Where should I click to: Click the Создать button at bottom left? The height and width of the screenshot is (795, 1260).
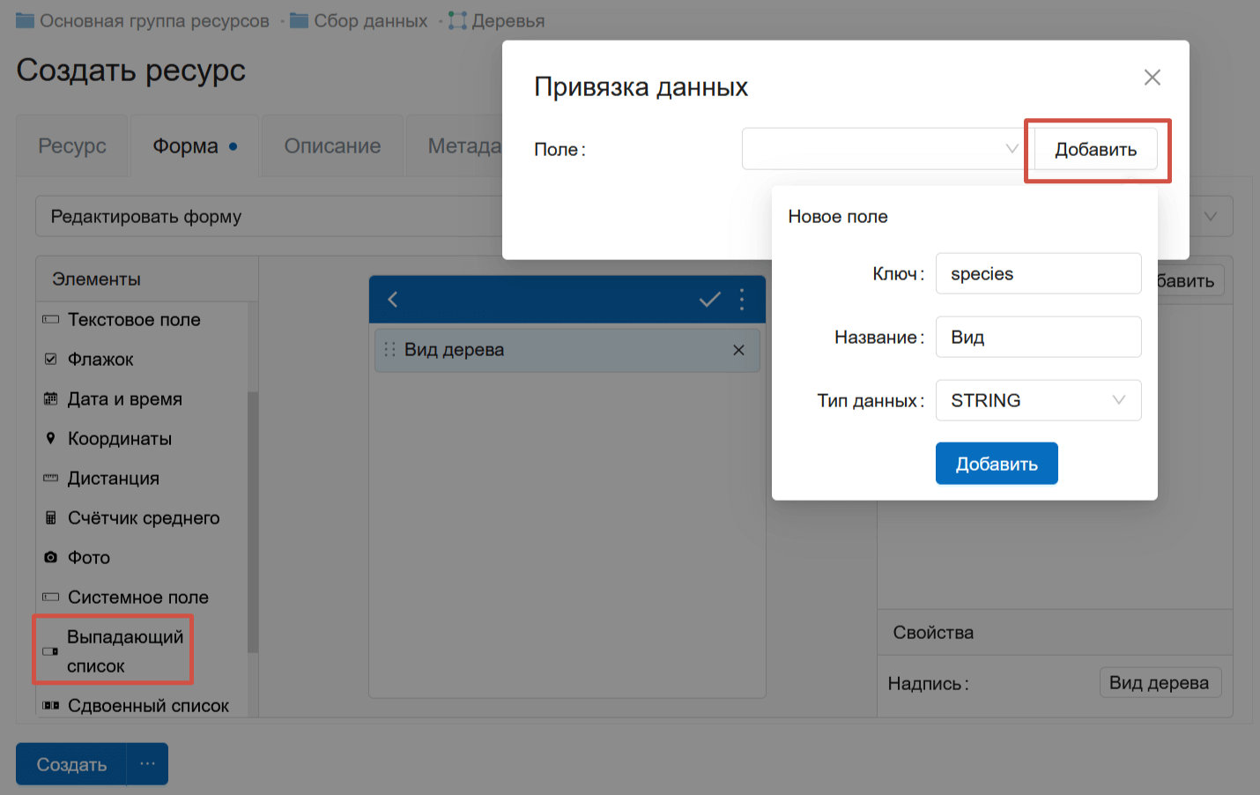click(71, 764)
